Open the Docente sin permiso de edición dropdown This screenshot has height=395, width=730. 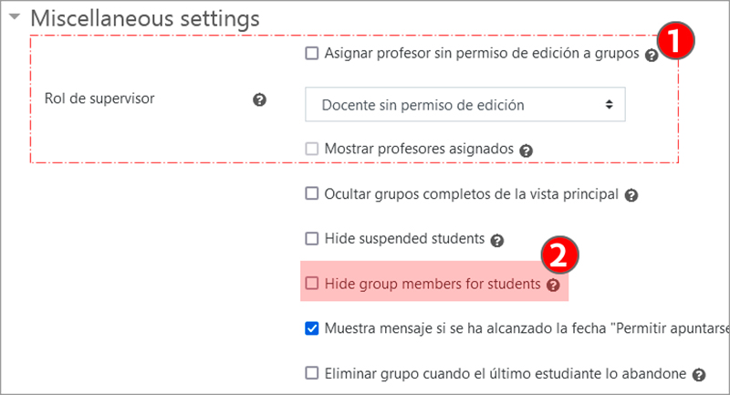pyautogui.click(x=464, y=105)
